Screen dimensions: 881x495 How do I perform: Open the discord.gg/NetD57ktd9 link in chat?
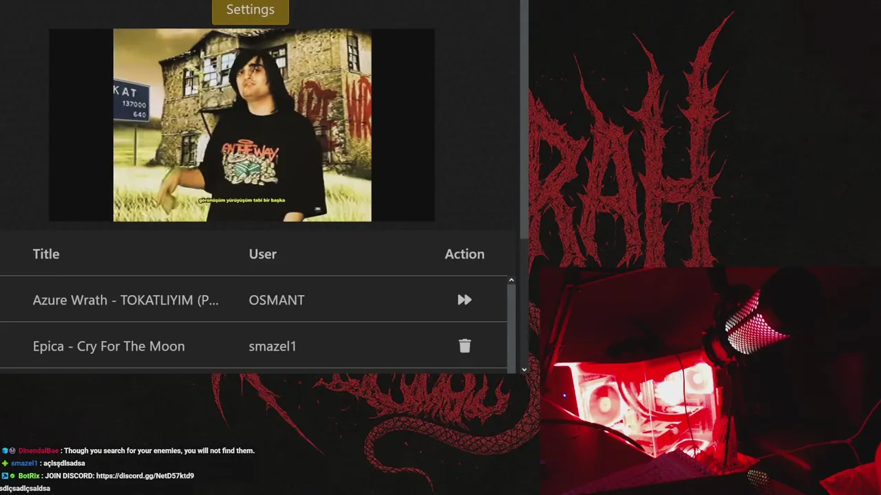(x=145, y=476)
